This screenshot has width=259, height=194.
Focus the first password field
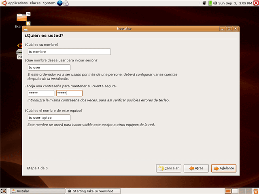point(40,93)
